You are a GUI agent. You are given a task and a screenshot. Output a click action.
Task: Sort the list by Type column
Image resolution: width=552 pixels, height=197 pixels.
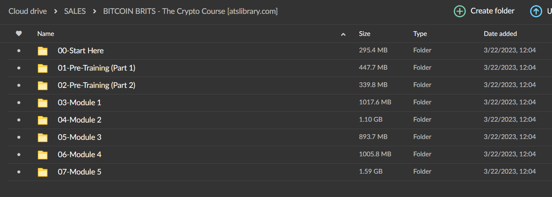pos(420,34)
